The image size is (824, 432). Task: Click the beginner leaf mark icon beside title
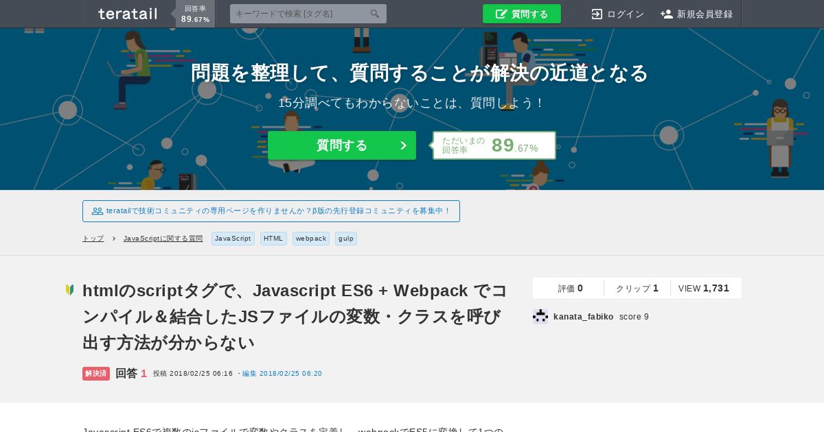pos(69,290)
